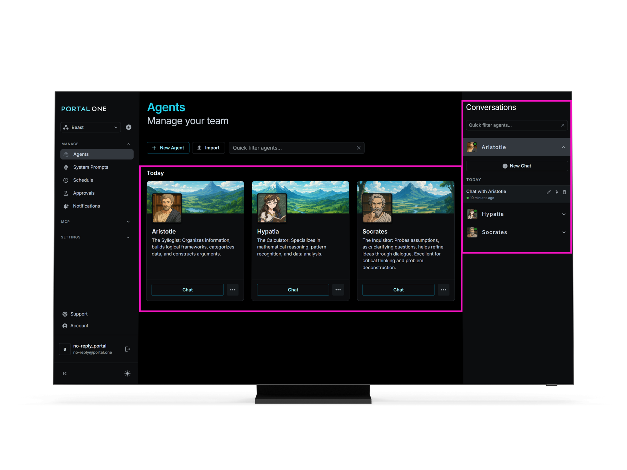Toggle light/dark theme sun icon
Screen dimensions: 627x470
[127, 373]
